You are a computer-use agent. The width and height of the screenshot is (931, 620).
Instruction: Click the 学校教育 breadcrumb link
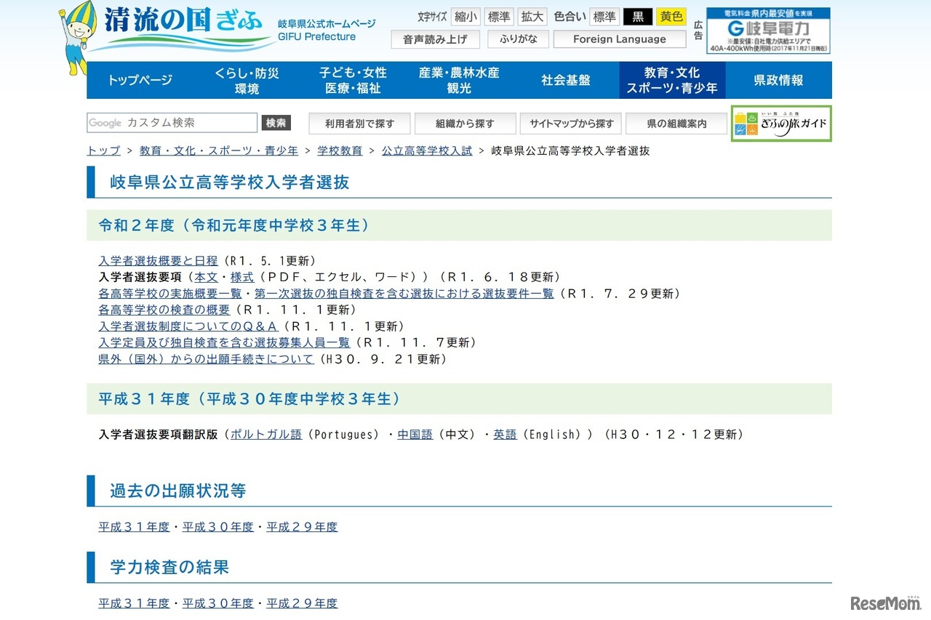click(339, 150)
